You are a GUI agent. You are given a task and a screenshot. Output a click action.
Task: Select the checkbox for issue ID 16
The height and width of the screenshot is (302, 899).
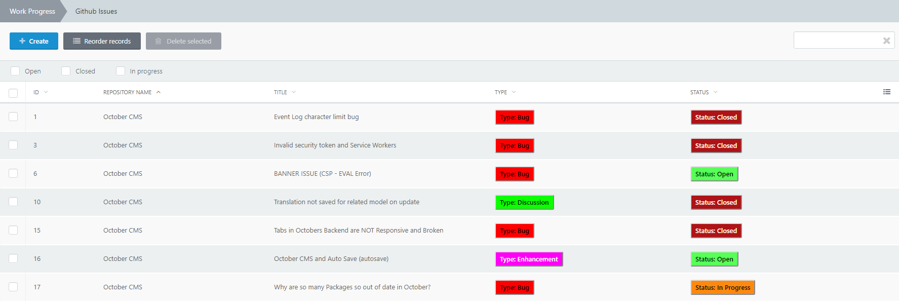[13, 258]
